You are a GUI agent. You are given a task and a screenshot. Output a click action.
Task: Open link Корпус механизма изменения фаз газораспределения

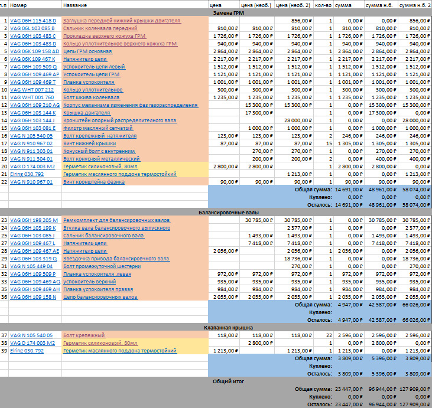point(131,105)
